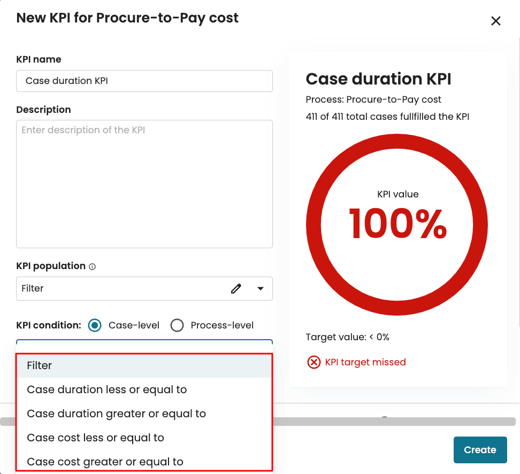Edit the KPI population filter with pencil icon

point(236,289)
